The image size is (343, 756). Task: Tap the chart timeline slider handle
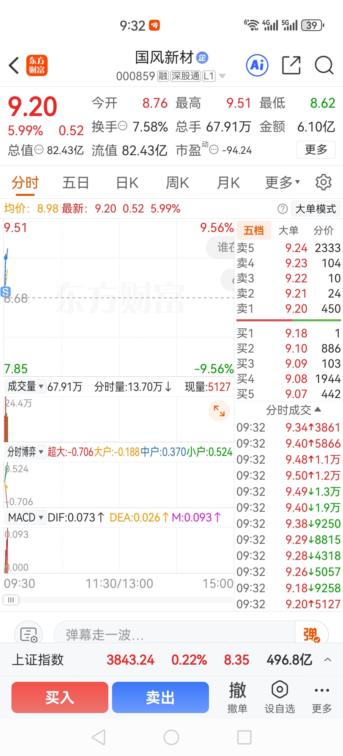click(11, 600)
